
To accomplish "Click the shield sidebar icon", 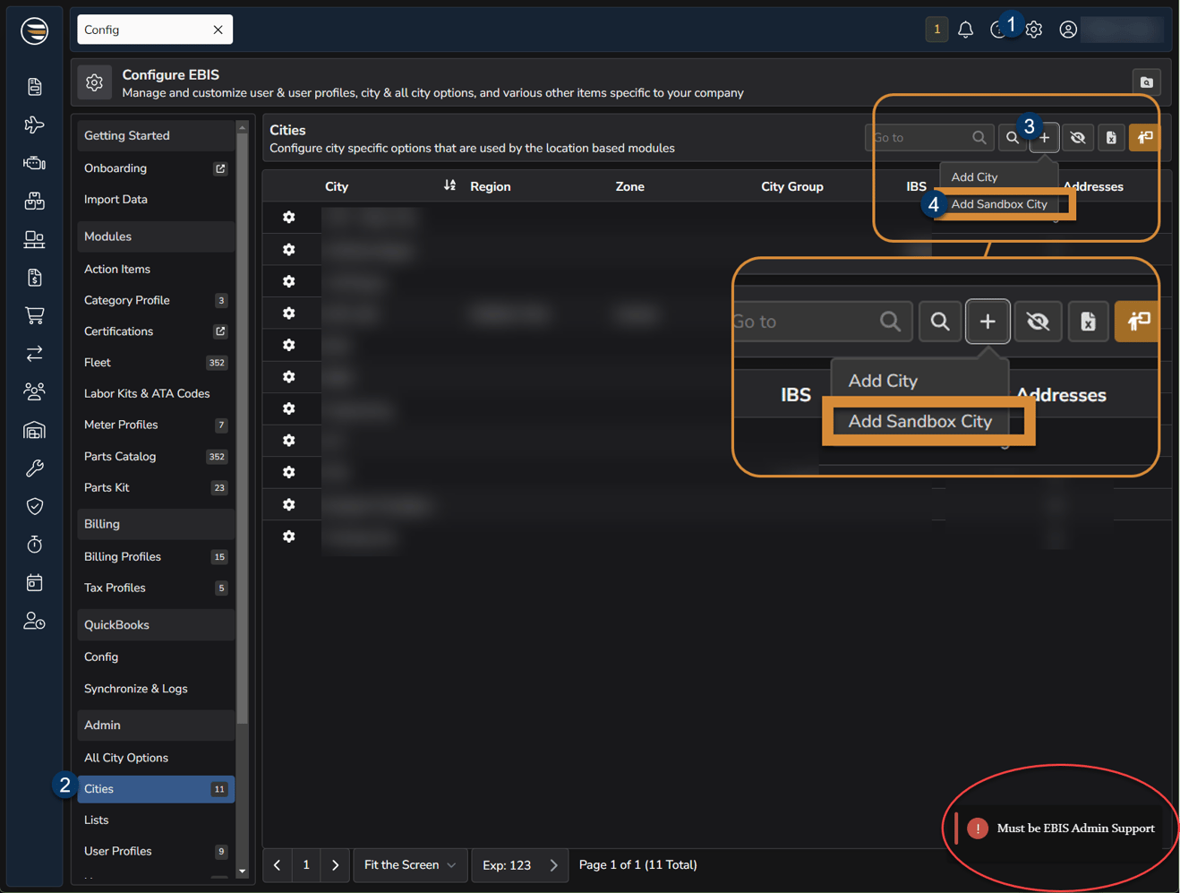I will click(x=34, y=507).
